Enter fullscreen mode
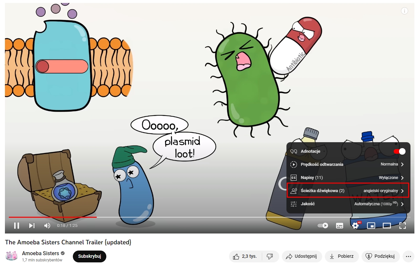Image resolution: width=419 pixels, height=266 pixels. point(403,226)
